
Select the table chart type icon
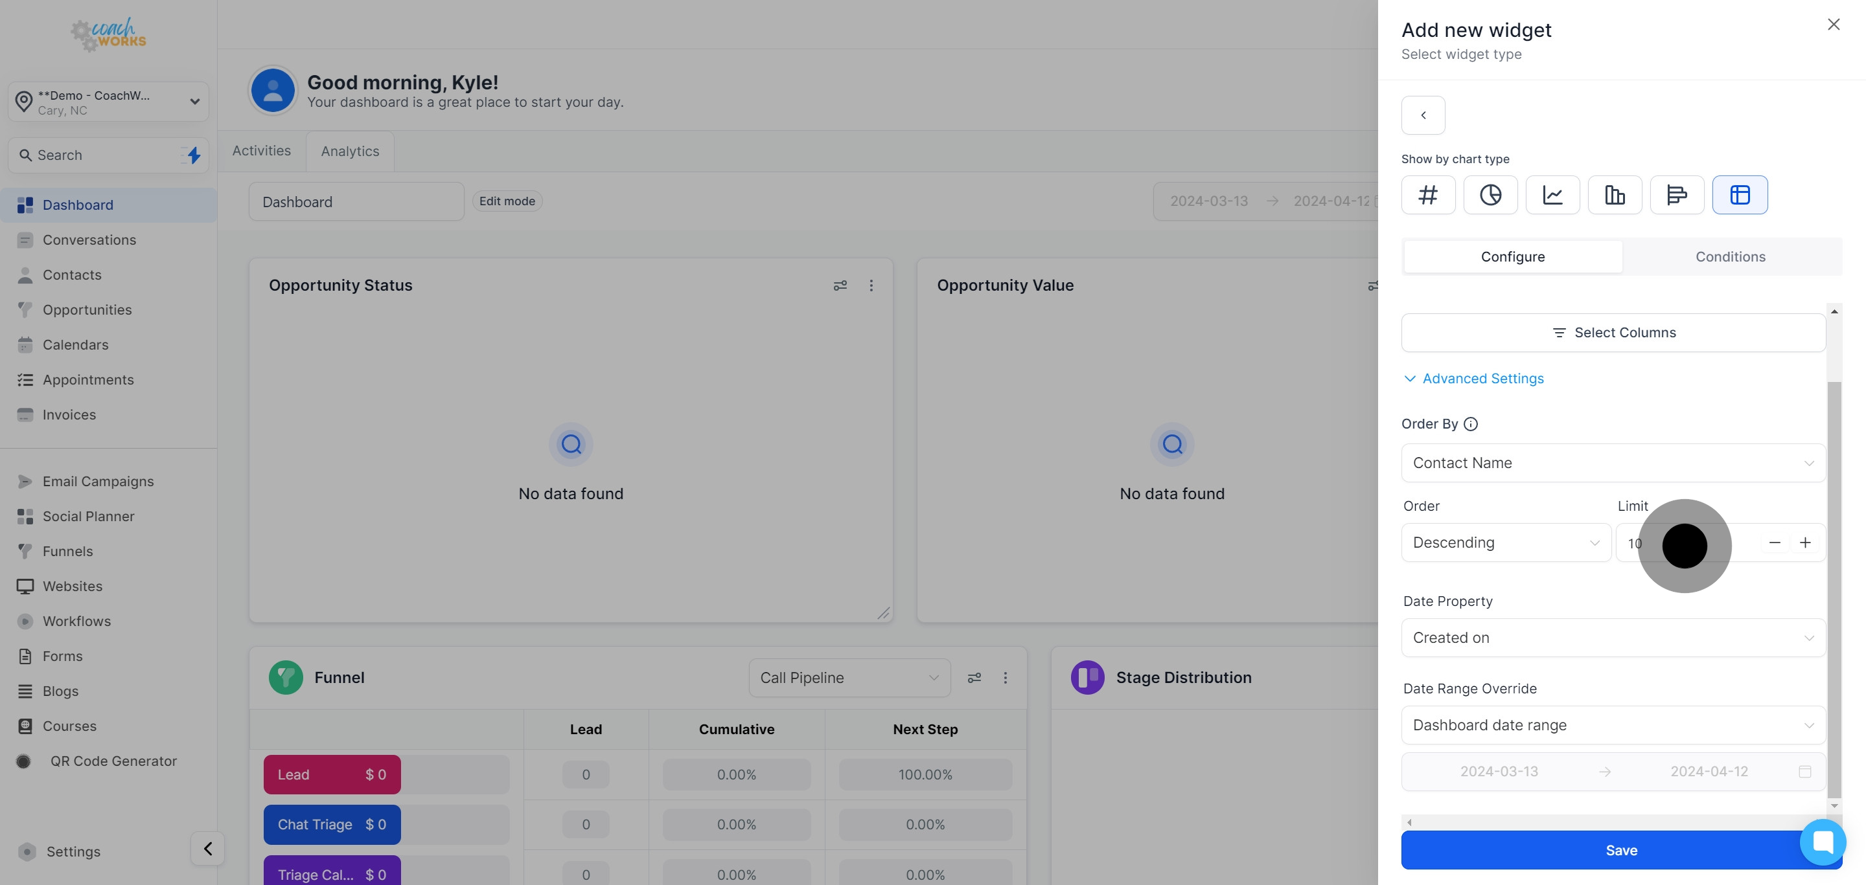(x=1739, y=195)
